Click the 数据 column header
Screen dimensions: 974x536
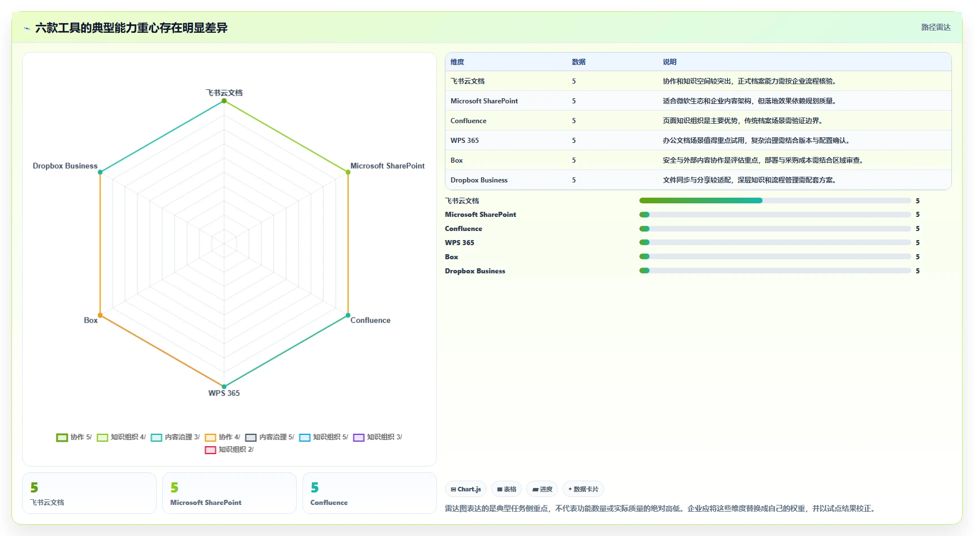[578, 62]
